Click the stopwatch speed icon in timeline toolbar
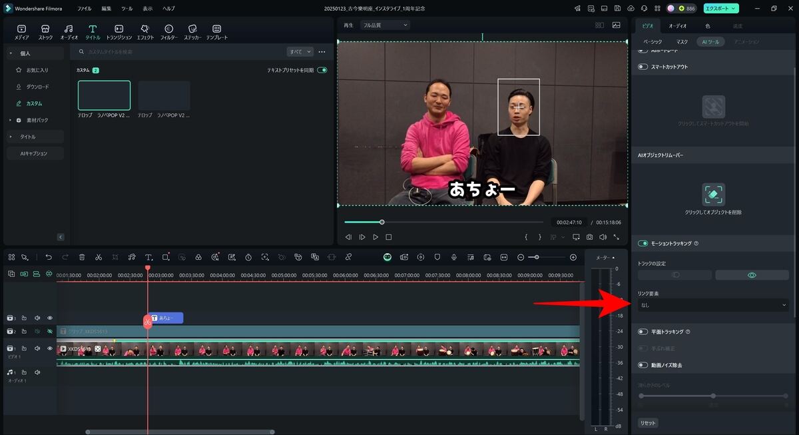 (x=248, y=257)
